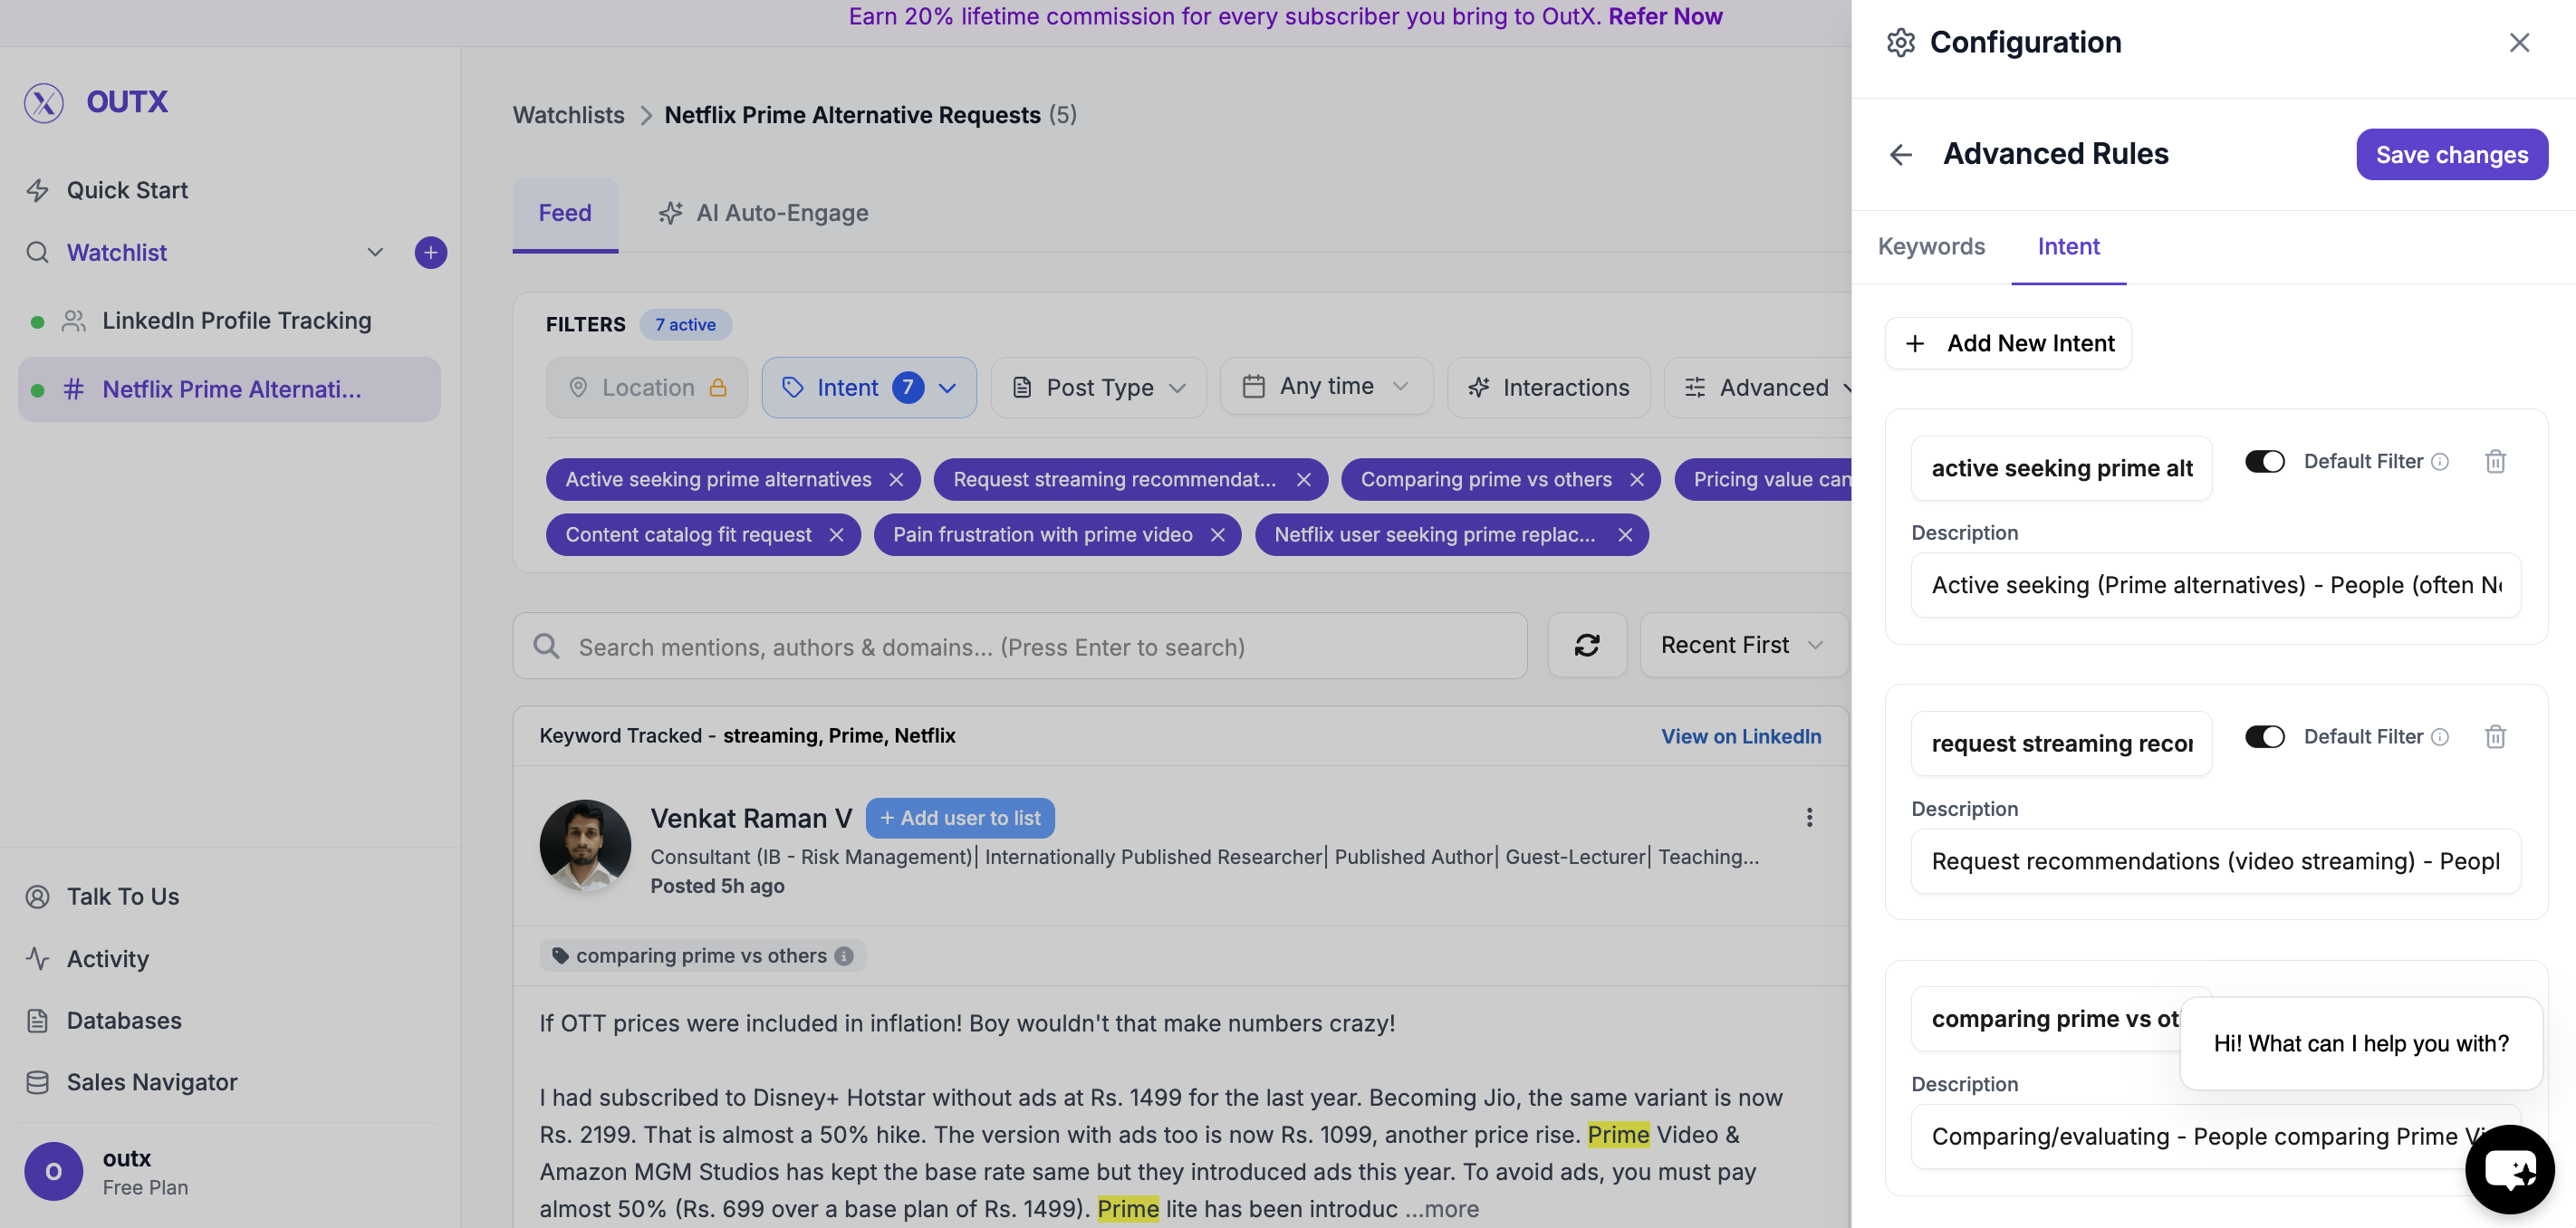Delete the active seeking prime alt intent

(x=2495, y=461)
